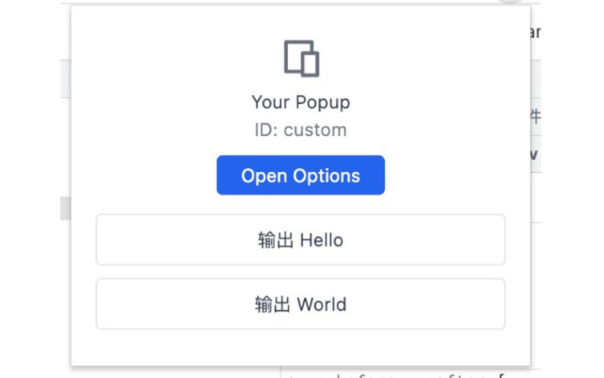Click the Your Popup title text
604x378 pixels.
coord(300,102)
